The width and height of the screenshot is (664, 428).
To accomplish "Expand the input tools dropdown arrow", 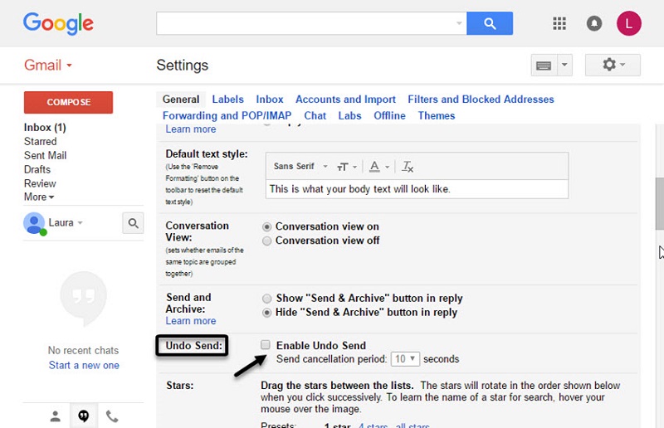I will [564, 66].
